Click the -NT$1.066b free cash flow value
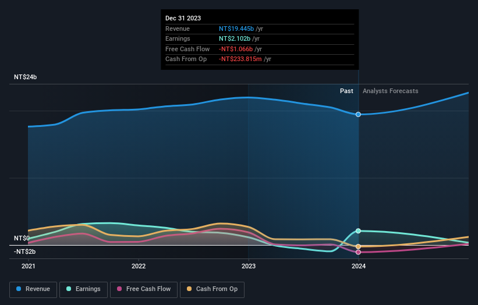478x305 pixels. point(236,49)
